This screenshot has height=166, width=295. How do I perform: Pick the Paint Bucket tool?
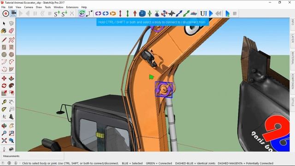click(x=4, y=31)
